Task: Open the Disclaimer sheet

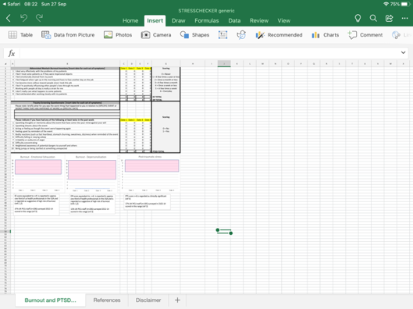Action: pos(148,300)
